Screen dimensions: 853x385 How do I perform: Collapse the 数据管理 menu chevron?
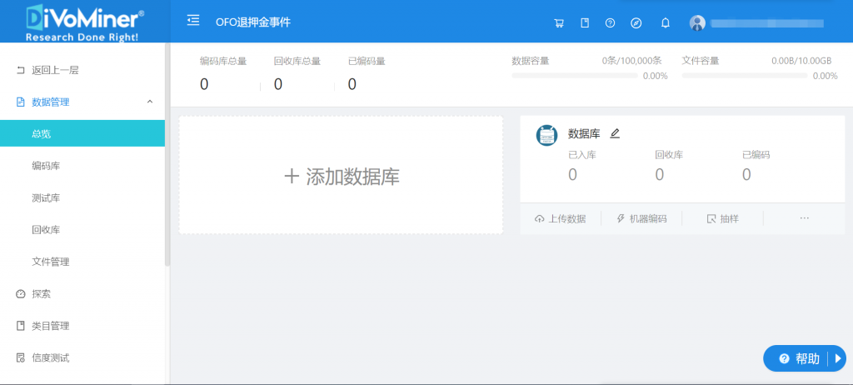click(150, 102)
